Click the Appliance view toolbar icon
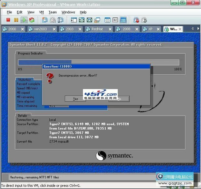This screenshot has width=201, height=189. pos(115,20)
